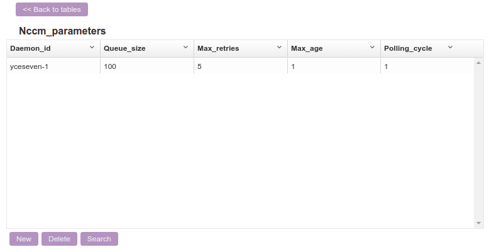Click the scrollbar up arrow
Image resolution: width=489 pixels, height=252 pixels.
tap(478, 63)
